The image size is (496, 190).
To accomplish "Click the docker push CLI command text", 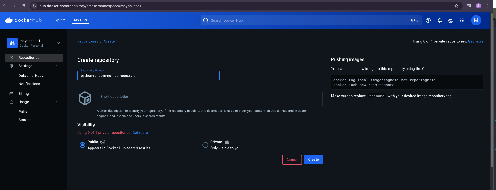I will point(364,85).
